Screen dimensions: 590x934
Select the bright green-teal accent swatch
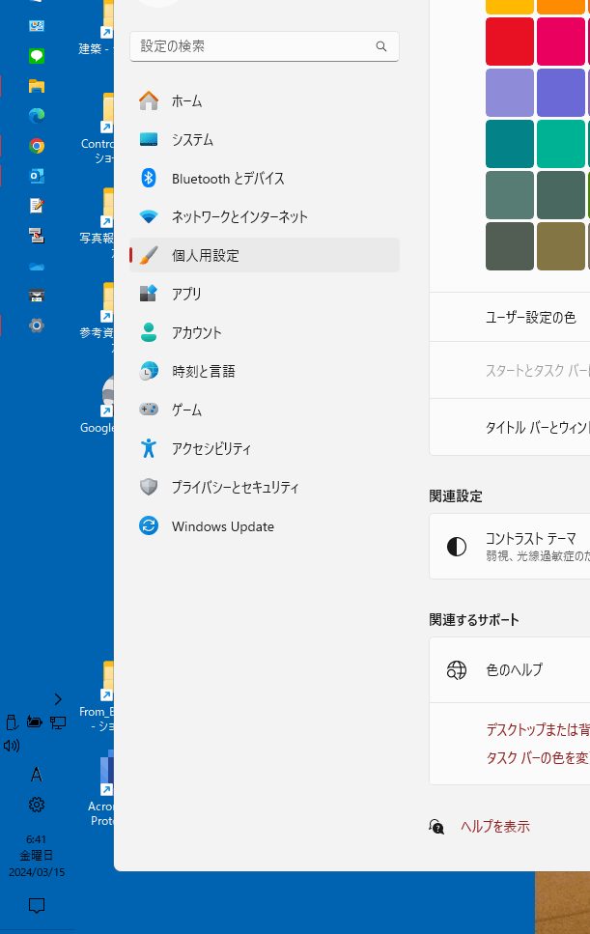(x=561, y=144)
